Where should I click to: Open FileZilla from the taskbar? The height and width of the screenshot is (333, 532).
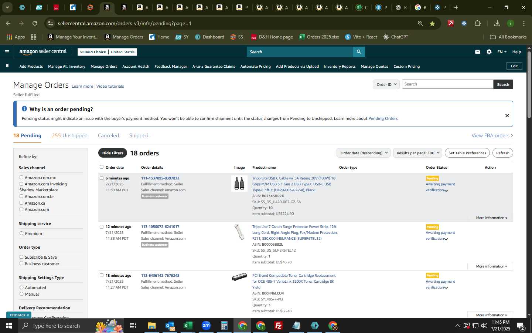pyautogui.click(x=279, y=326)
